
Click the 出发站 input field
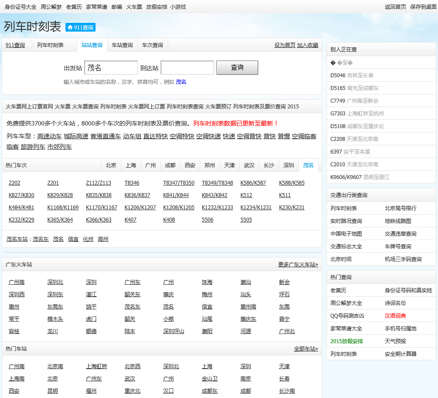click(x=111, y=68)
